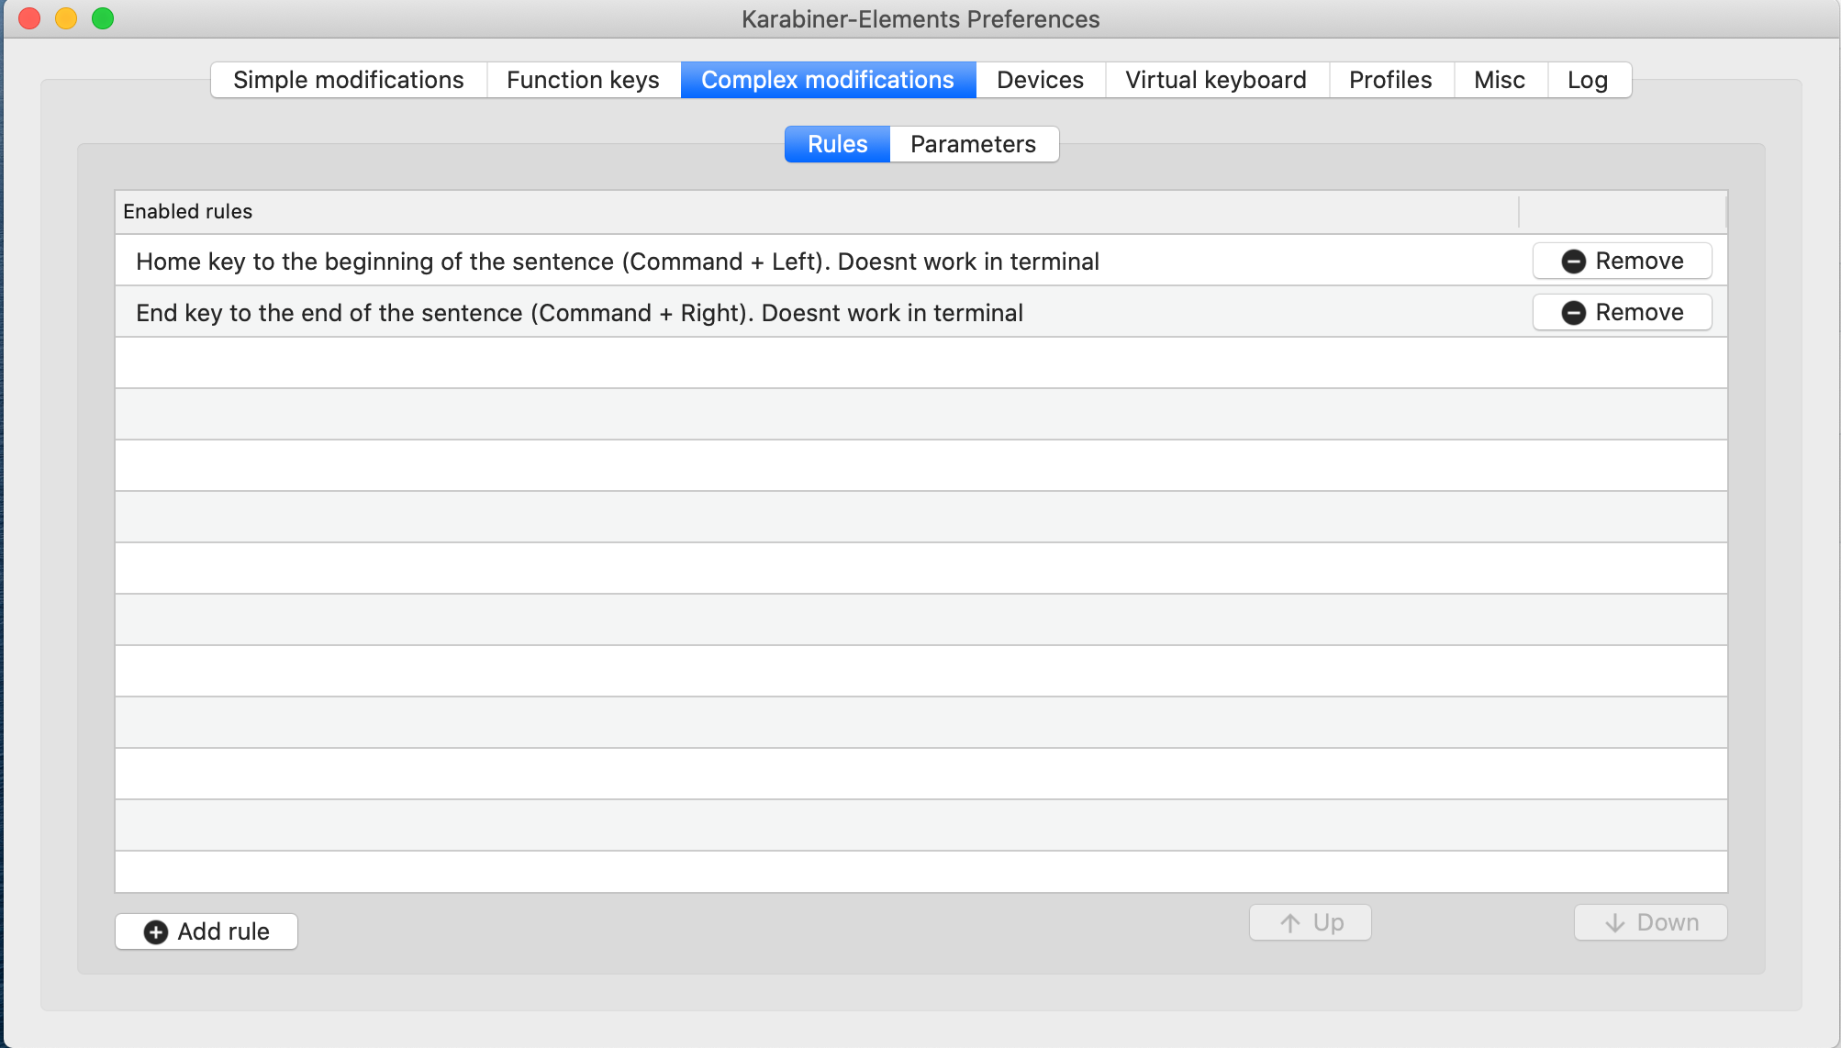Click the plus icon on Add rule
Viewport: 1841px width, 1048px height.
coord(156,932)
